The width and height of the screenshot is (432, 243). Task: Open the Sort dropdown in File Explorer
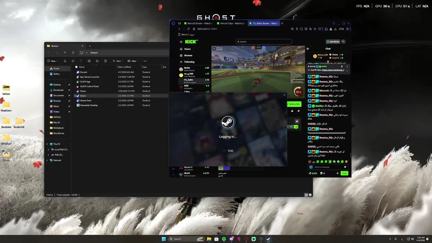(118, 61)
